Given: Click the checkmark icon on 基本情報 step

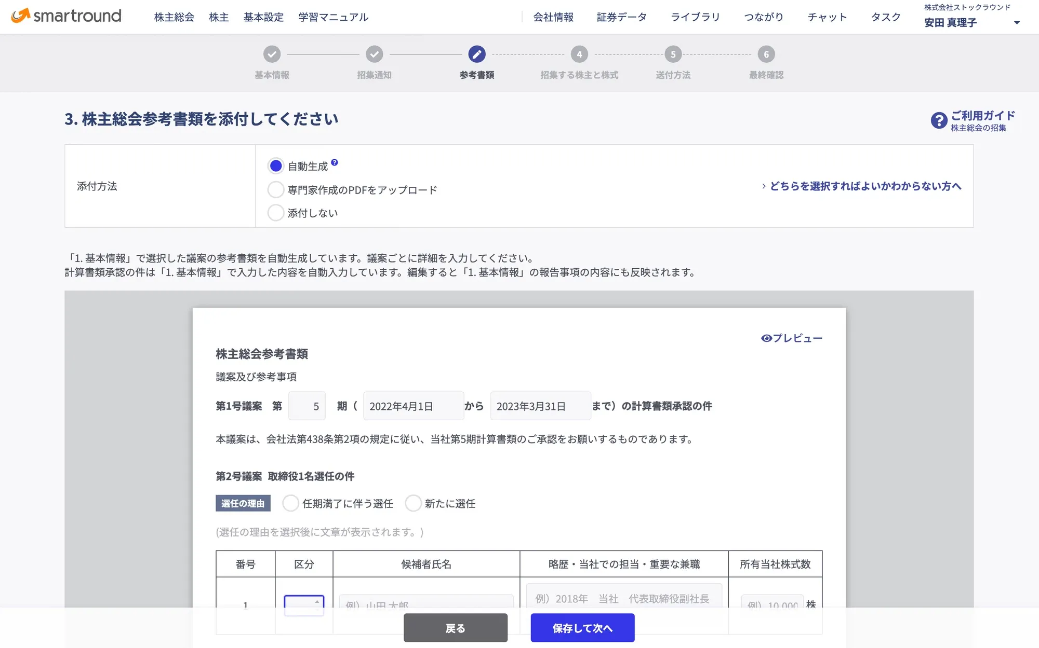Looking at the screenshot, I should 271,54.
